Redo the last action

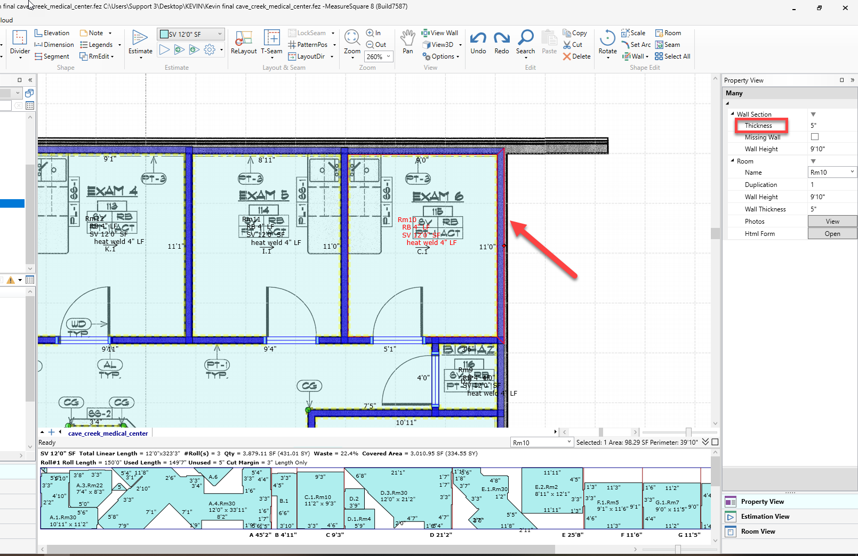tap(502, 43)
